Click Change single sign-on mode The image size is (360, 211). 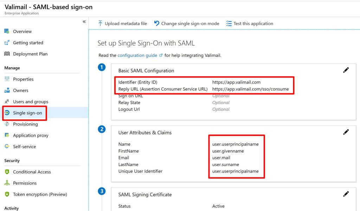pyautogui.click(x=186, y=24)
